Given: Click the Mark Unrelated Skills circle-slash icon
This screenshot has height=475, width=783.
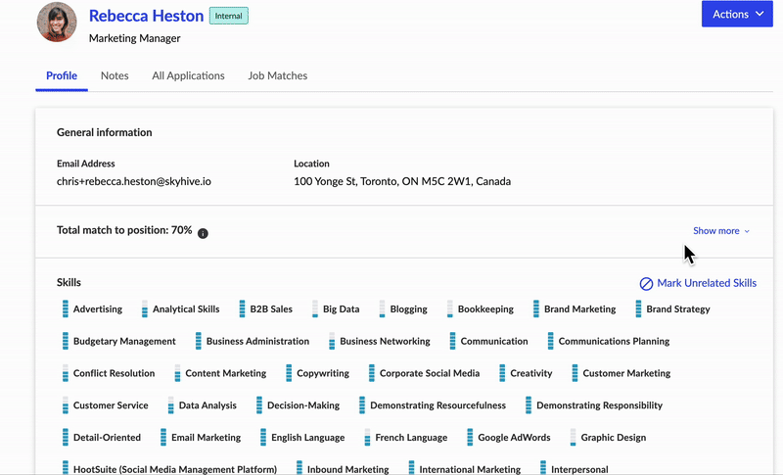Looking at the screenshot, I should point(646,284).
